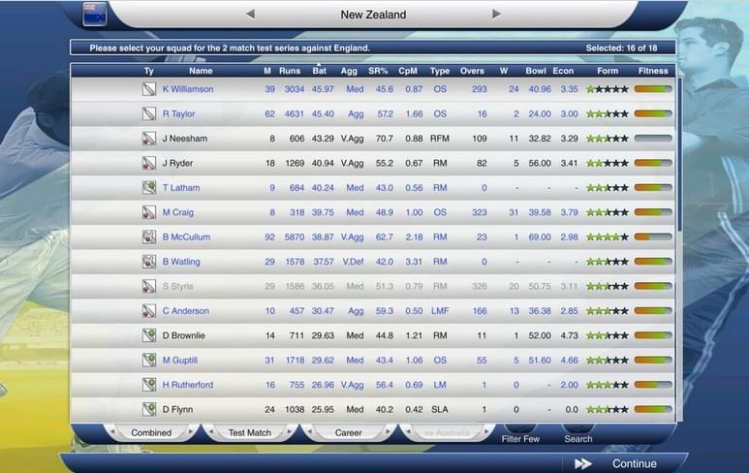Viewport: 749px width, 473px height.
Task: Click the B McCullum player name
Action: point(187,236)
